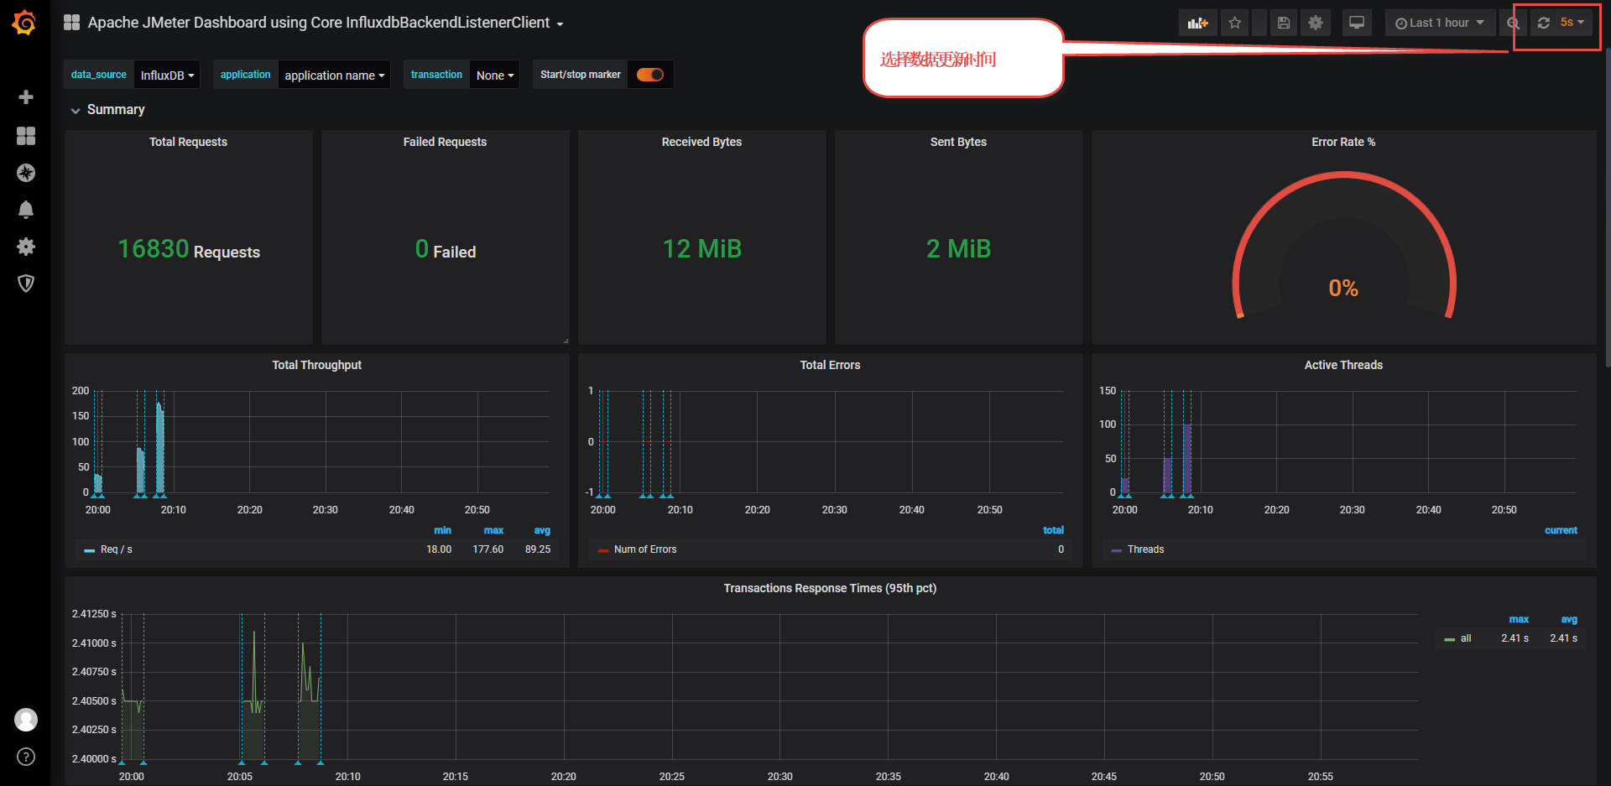This screenshot has height=786, width=1611.
Task: Open the Configuration gear in sidebar
Action: pyautogui.click(x=26, y=247)
